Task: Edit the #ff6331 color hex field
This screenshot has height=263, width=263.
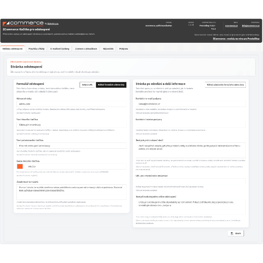Action: pyautogui.click(x=76, y=167)
